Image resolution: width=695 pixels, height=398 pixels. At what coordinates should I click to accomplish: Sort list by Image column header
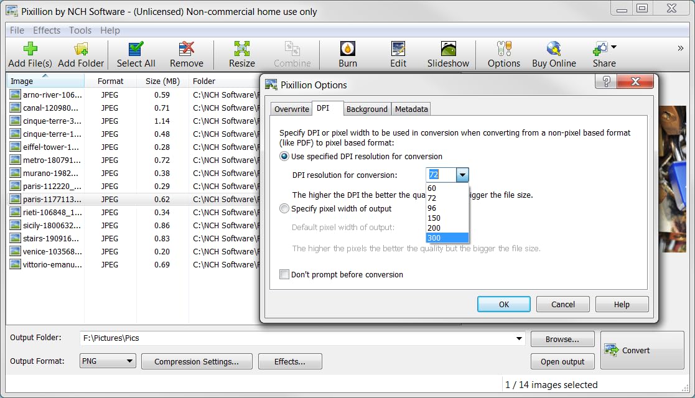(x=45, y=81)
